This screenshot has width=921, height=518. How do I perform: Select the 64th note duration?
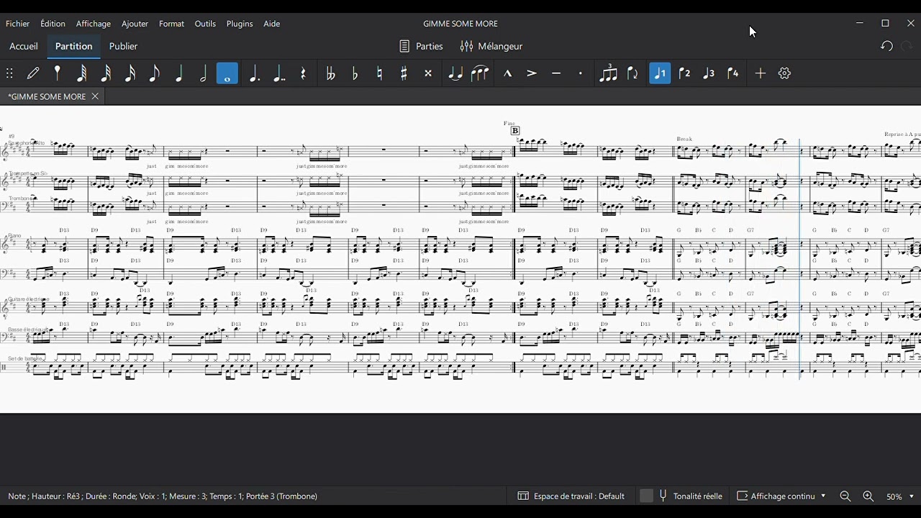tap(82, 73)
